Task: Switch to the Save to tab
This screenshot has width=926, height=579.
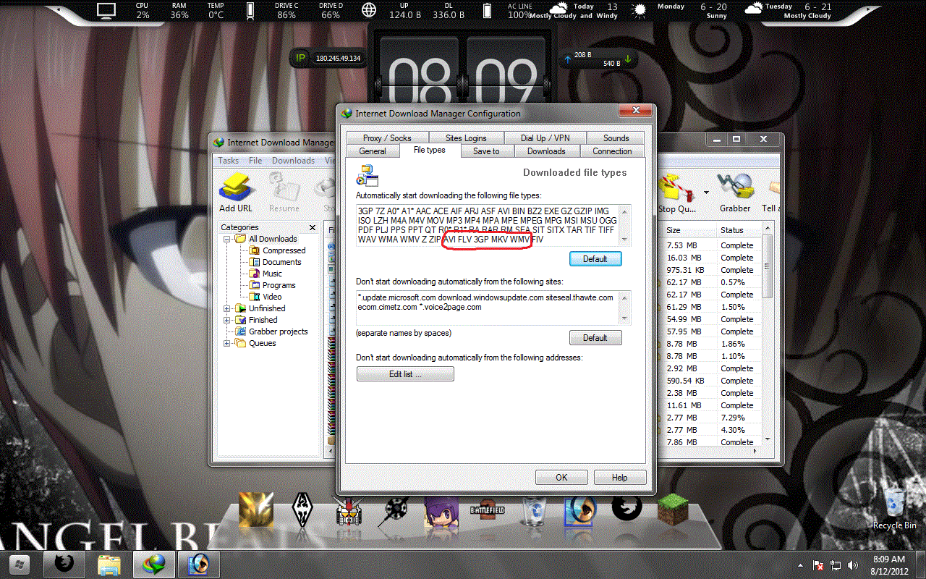Action: pos(486,151)
